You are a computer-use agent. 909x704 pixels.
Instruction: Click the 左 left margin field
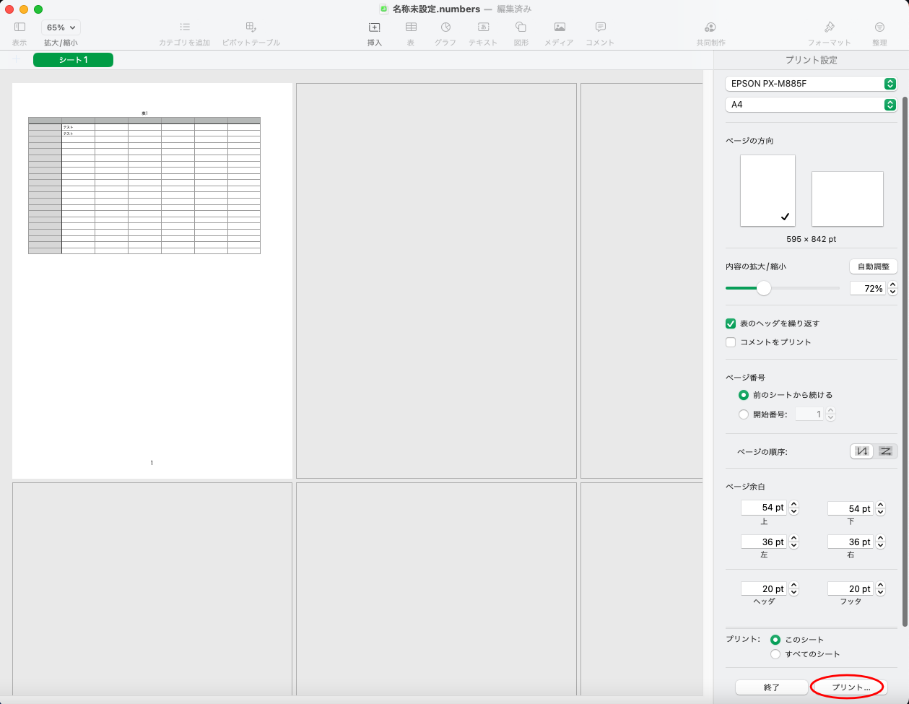click(x=764, y=542)
